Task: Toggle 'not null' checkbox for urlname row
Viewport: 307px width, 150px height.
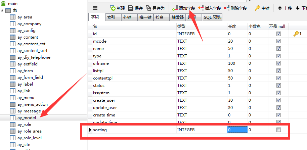Action: pos(278,63)
